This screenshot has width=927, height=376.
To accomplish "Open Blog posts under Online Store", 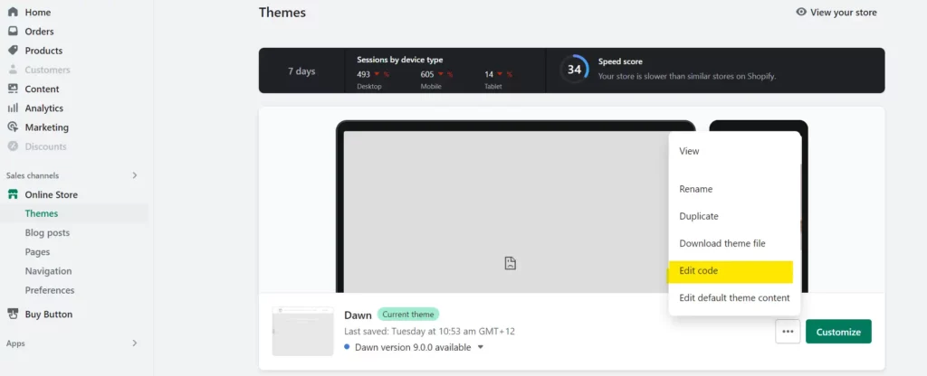I will (x=47, y=232).
